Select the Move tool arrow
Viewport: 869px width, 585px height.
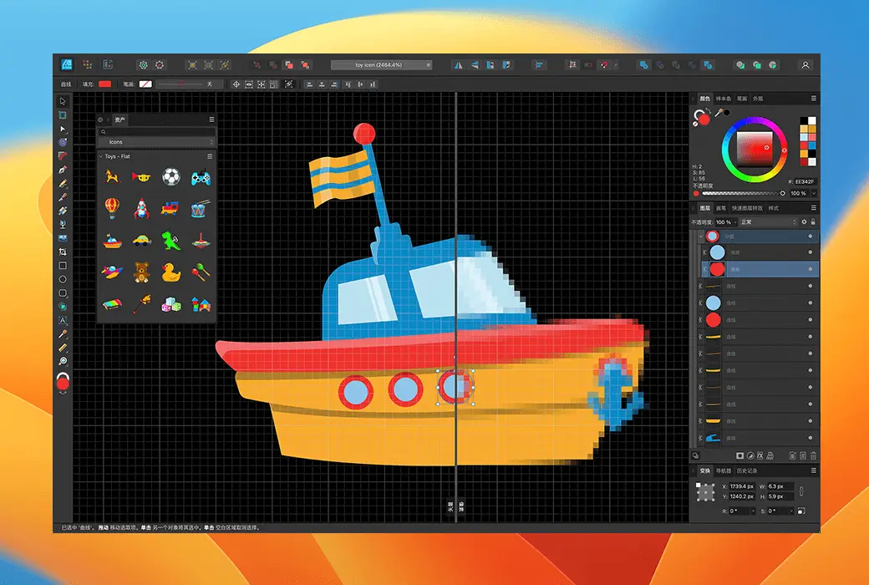63,101
